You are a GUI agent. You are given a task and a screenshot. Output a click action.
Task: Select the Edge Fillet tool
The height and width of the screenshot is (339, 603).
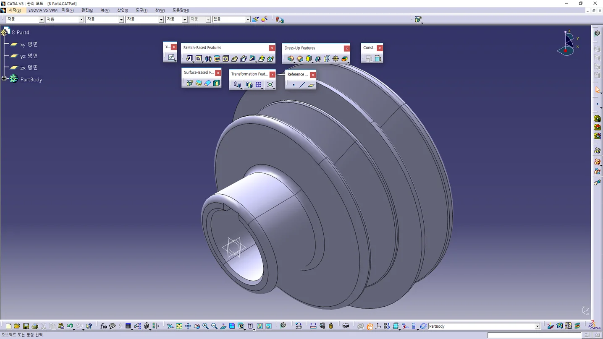(291, 59)
